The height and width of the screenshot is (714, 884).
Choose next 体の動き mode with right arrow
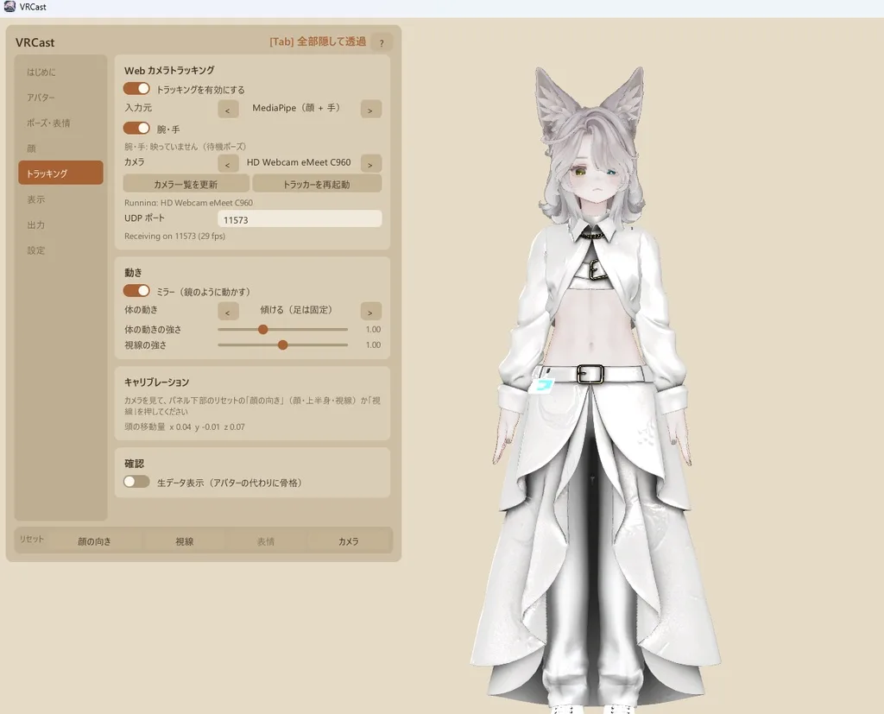pyautogui.click(x=370, y=312)
